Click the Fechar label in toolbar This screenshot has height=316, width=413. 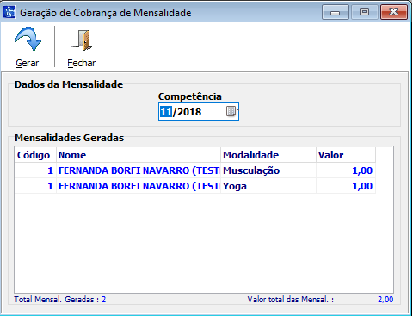(82, 63)
